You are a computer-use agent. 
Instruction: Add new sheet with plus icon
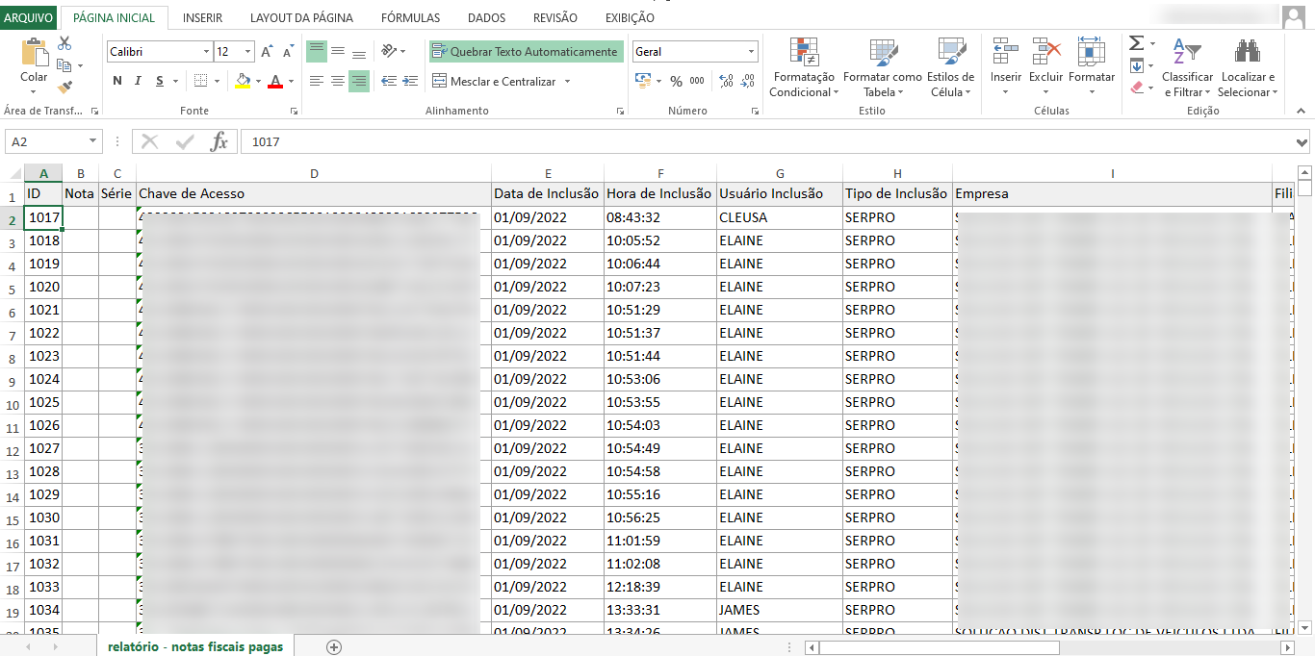click(x=334, y=647)
